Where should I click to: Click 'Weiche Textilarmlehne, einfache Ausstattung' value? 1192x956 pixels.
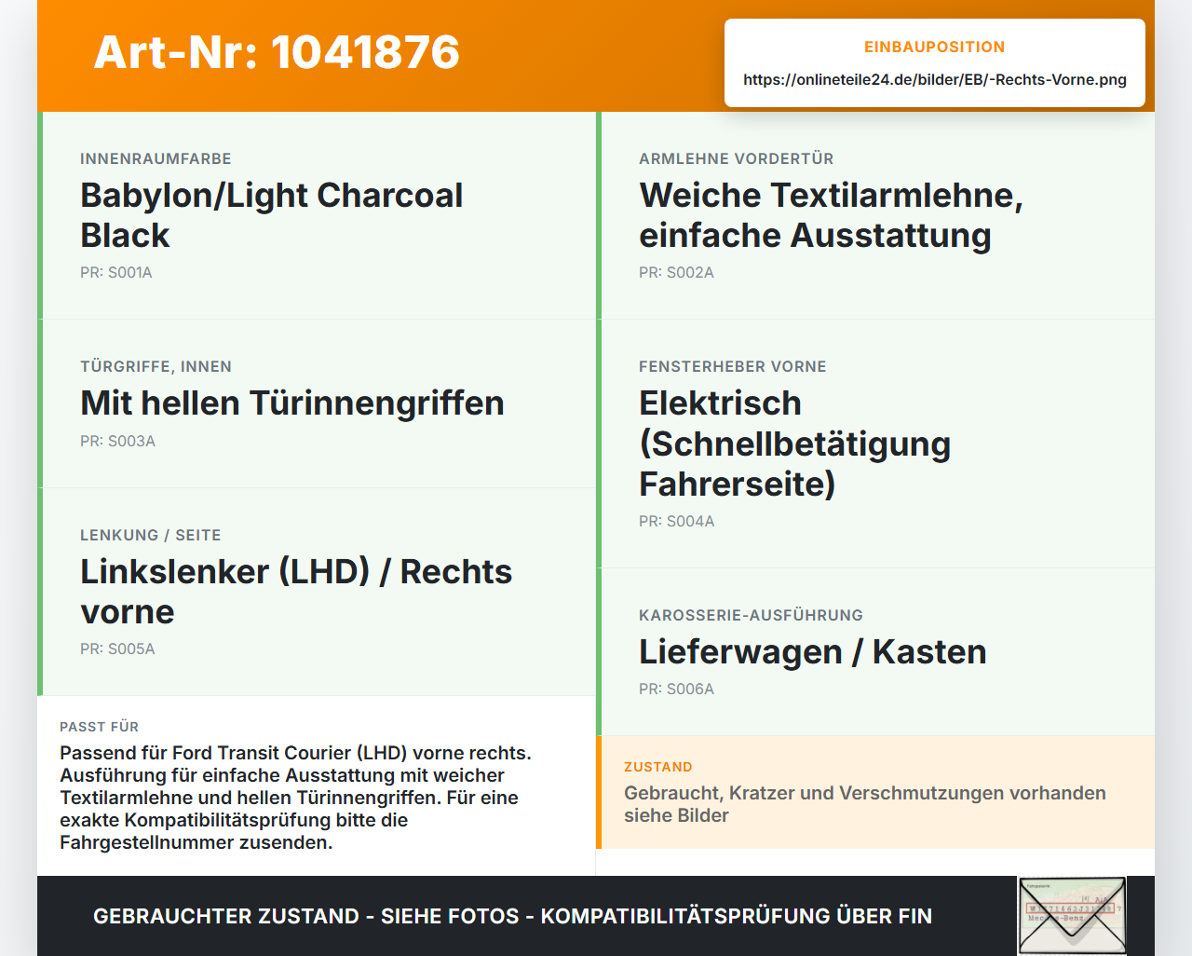tap(831, 215)
